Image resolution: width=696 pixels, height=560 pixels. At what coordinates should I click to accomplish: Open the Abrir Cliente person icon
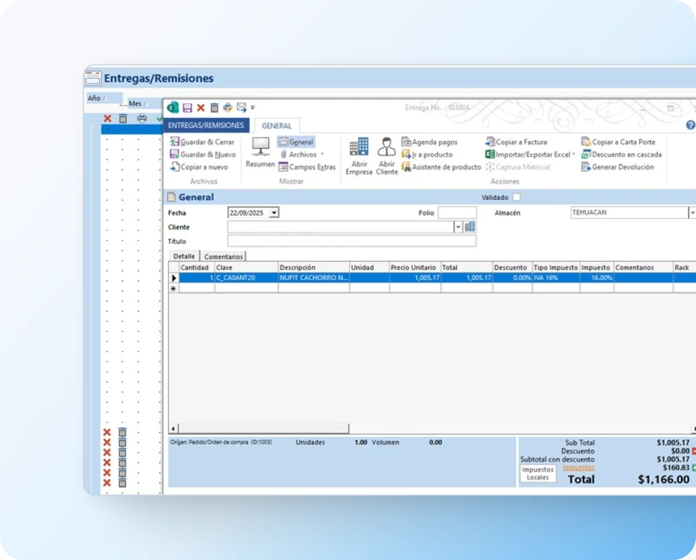[x=387, y=147]
